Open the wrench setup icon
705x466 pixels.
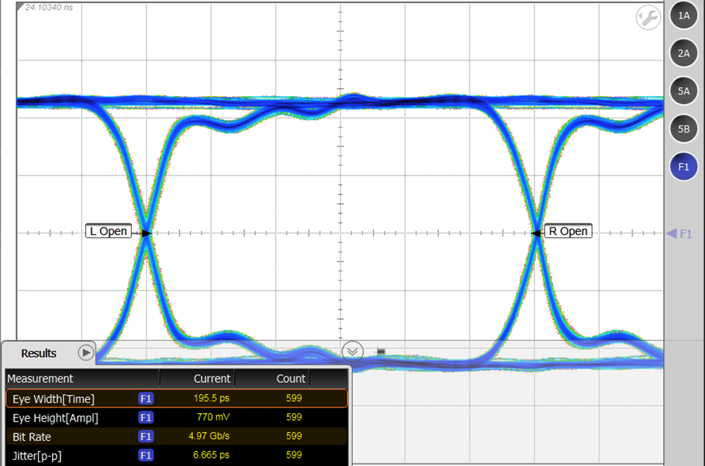point(648,18)
